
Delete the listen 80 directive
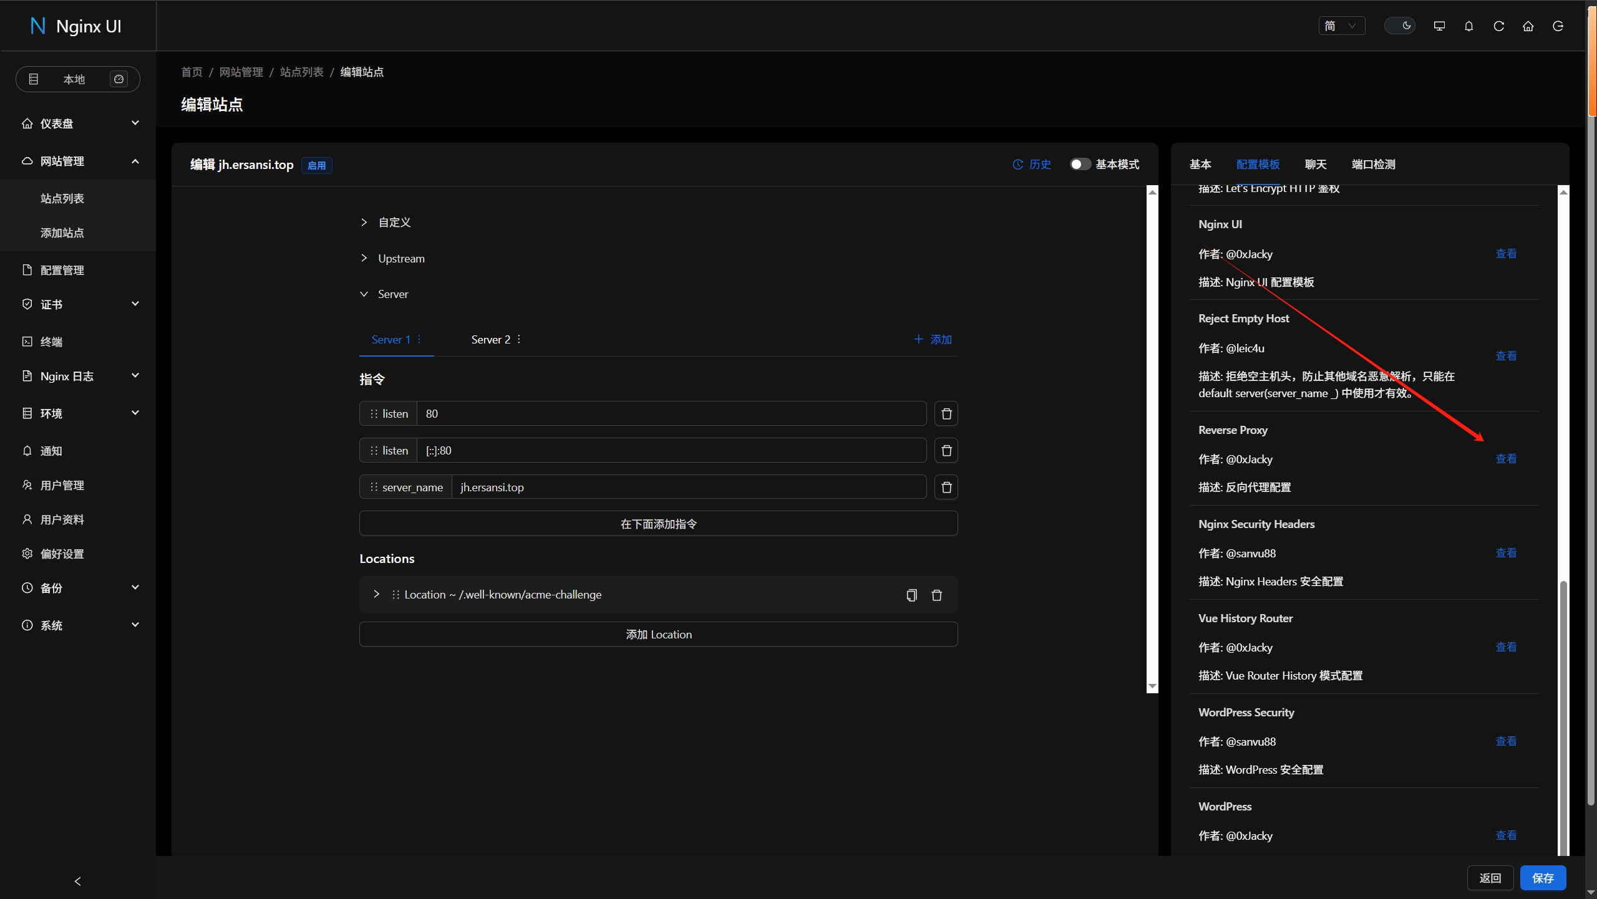(x=946, y=413)
